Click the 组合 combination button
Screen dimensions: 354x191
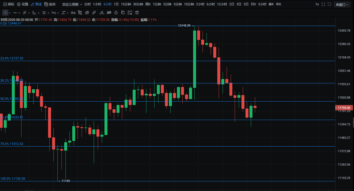click(50, 4)
